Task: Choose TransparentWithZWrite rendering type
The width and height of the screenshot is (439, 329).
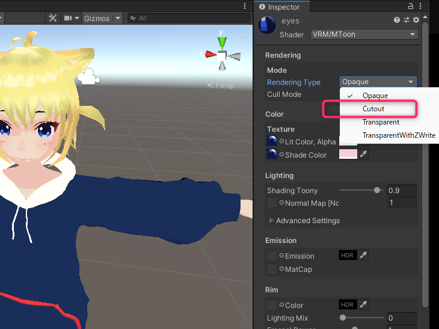Action: (x=389, y=135)
